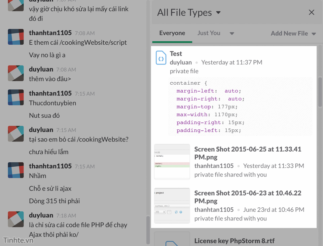Screen dimensions: 323x246
Task: Click the file list scrollbar thumb
Action: (x=320, y=92)
